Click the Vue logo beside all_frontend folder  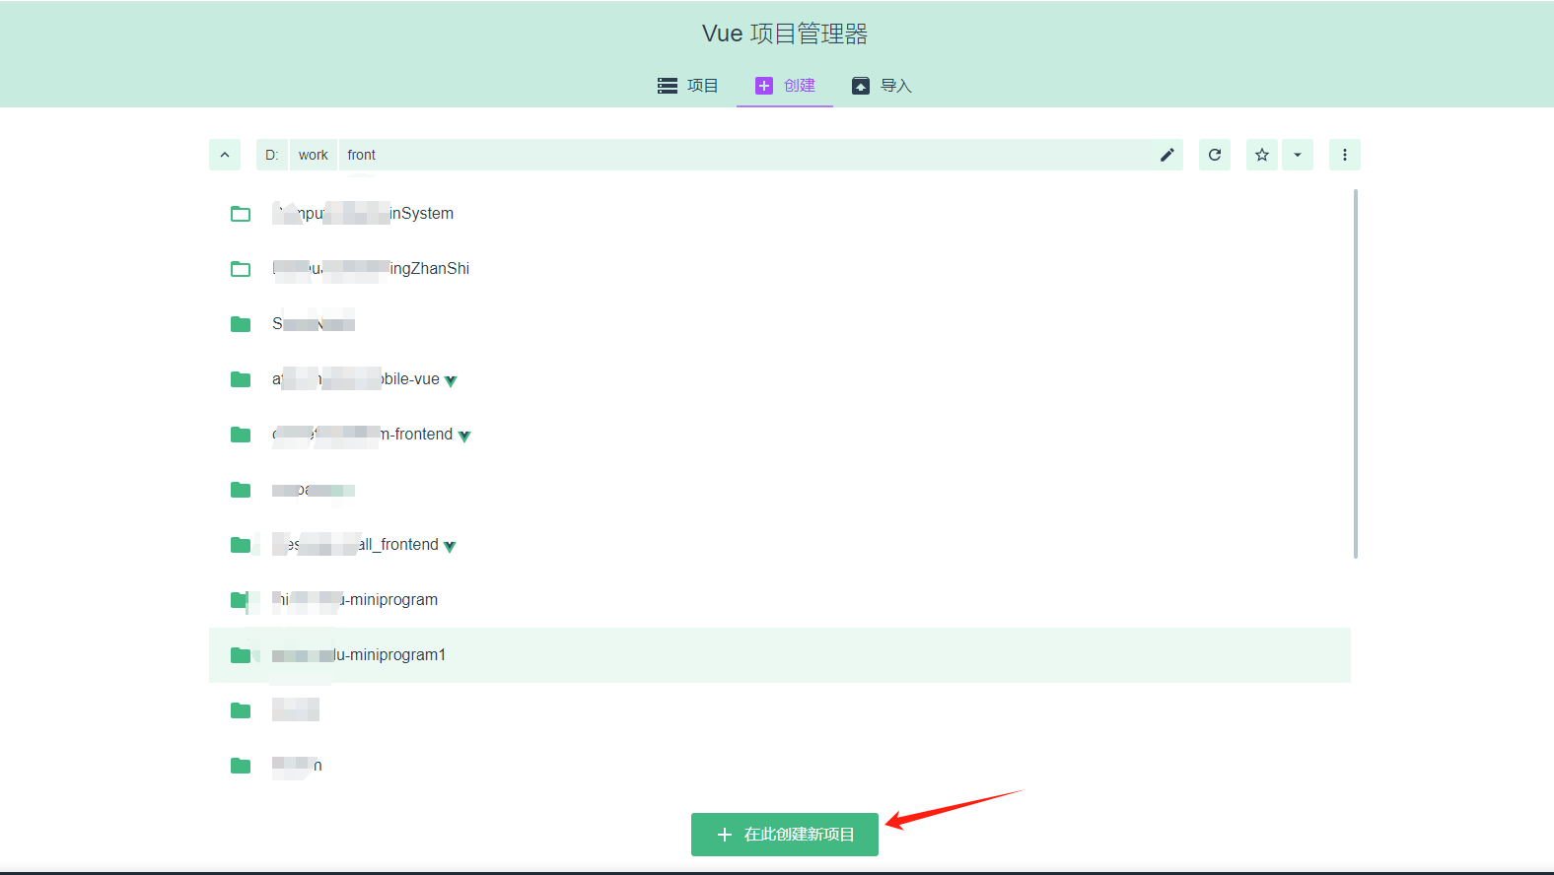tap(450, 546)
